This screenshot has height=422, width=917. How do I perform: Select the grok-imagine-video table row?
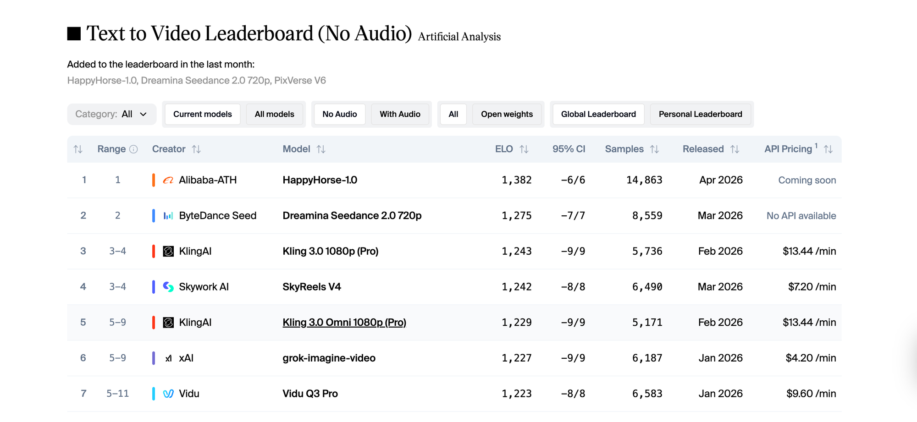pos(458,358)
